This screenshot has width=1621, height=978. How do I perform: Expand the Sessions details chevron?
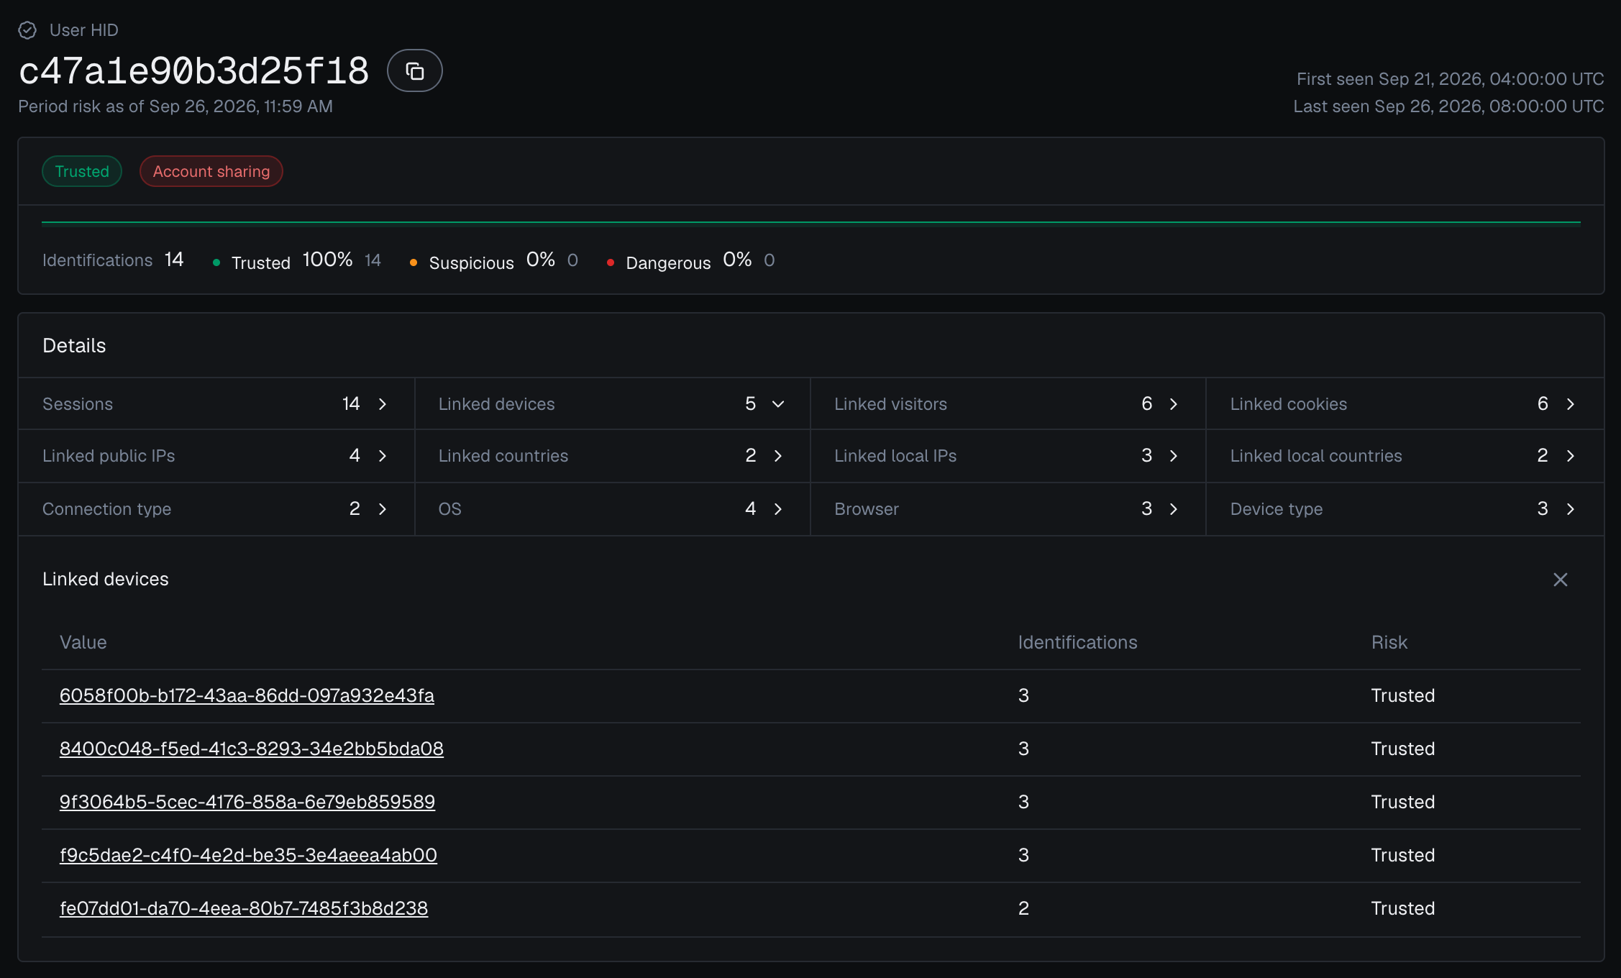pos(383,404)
